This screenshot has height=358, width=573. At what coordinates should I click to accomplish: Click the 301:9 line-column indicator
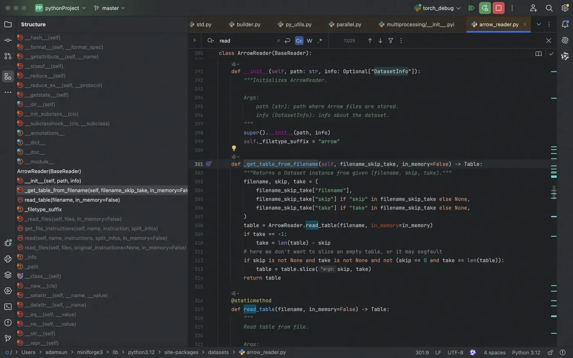[422, 352]
